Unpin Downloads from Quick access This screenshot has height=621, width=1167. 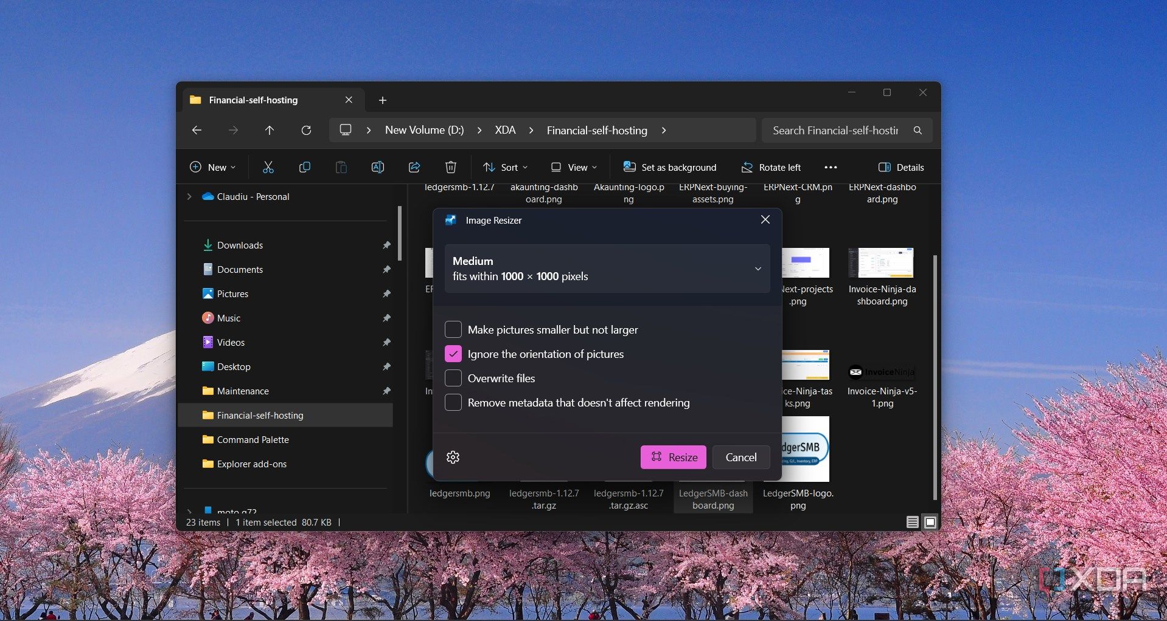pos(386,245)
